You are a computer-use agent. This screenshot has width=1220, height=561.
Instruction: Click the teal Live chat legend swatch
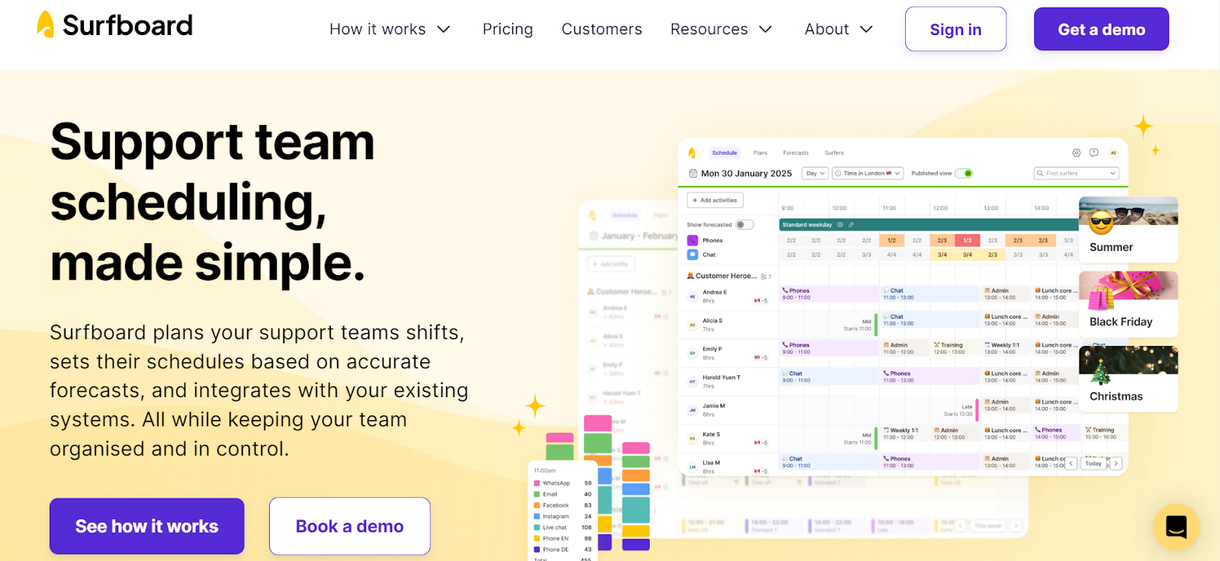pyautogui.click(x=537, y=527)
